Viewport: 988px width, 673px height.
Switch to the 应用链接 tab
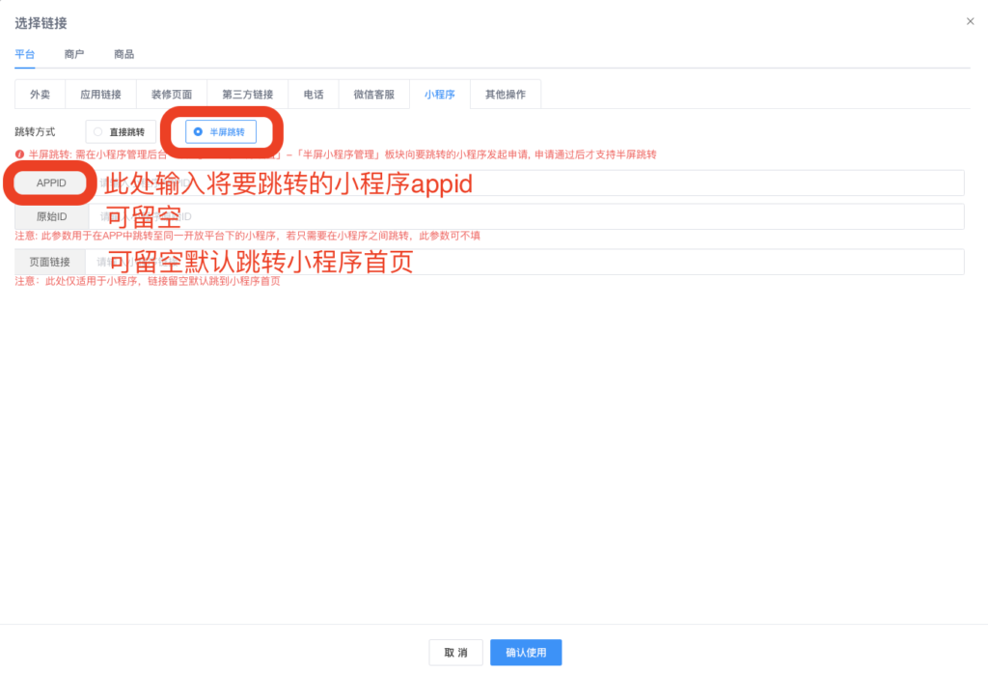point(100,94)
